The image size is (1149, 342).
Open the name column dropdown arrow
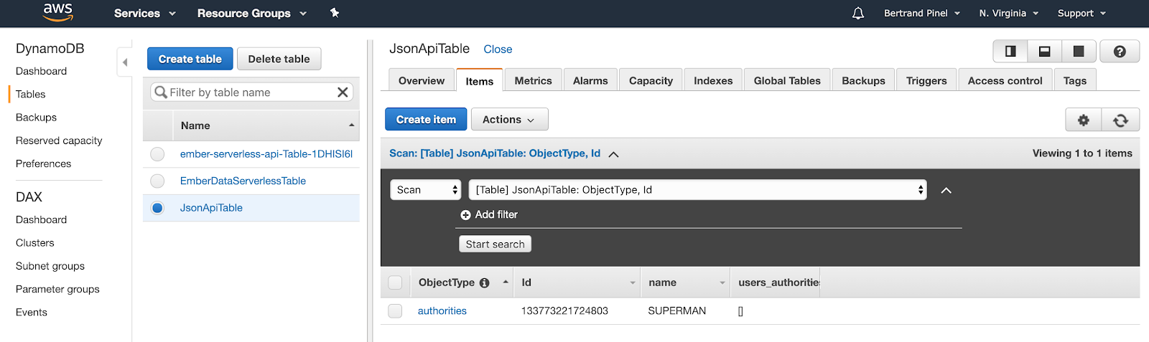pyautogui.click(x=722, y=283)
